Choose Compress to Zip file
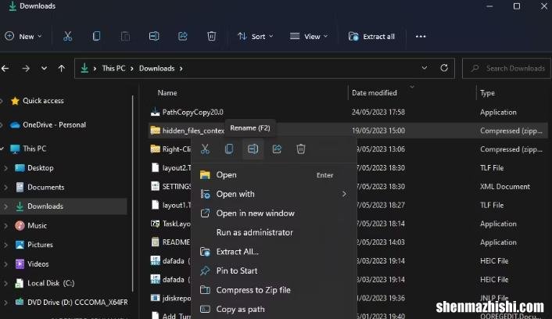Viewport: 552px width, 319px height. [x=274, y=290]
